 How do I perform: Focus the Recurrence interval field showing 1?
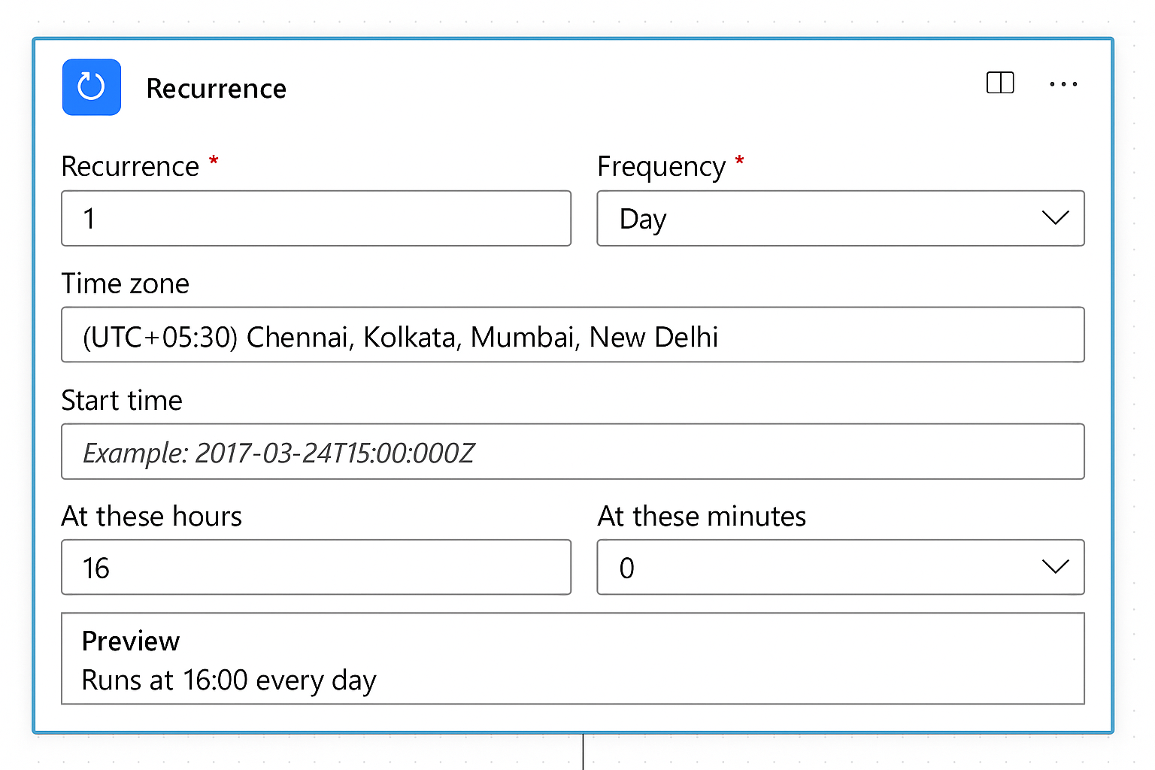(x=316, y=218)
